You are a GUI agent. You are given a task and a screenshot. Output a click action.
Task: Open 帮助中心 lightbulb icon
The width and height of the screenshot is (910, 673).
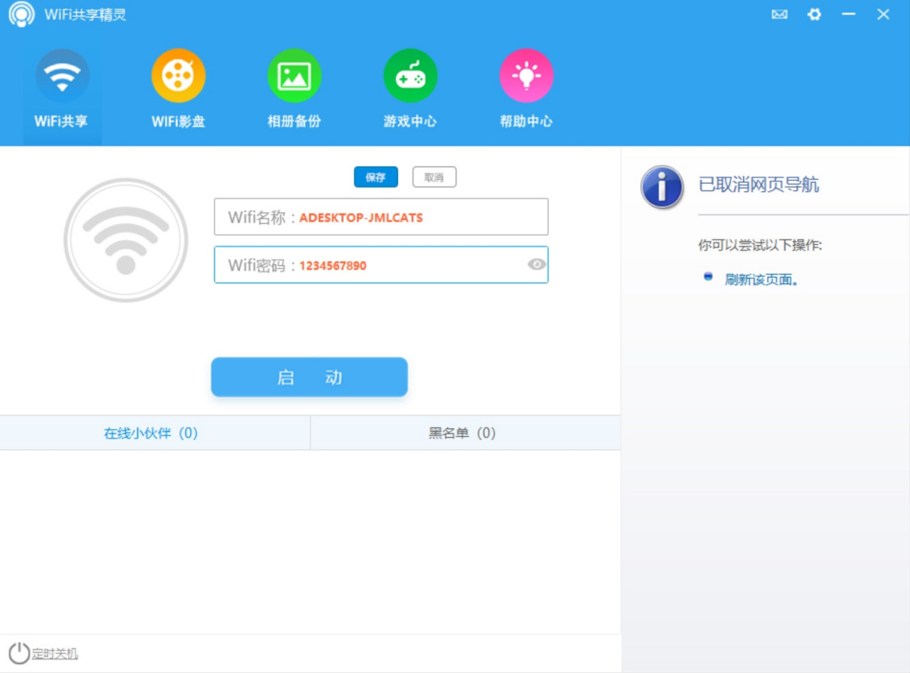(526, 77)
